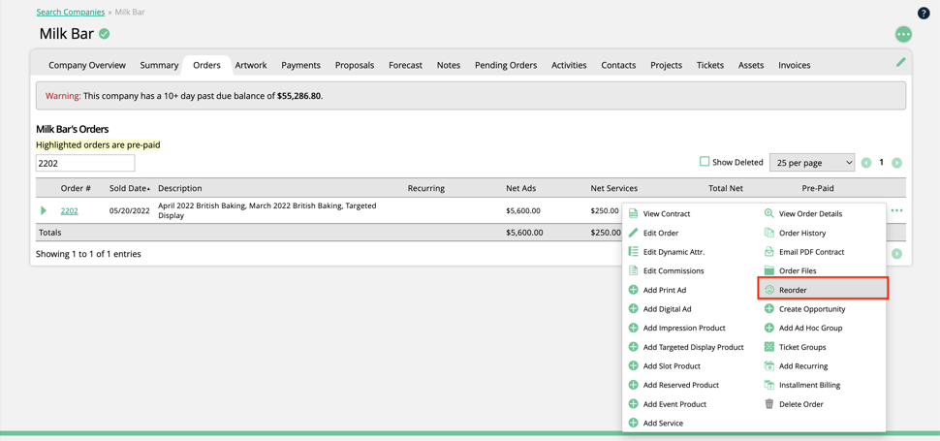940x441 pixels.
Task: Click the Reorder clock icon
Action: 769,290
